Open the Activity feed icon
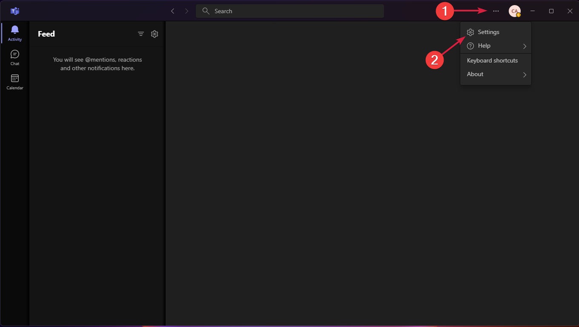The height and width of the screenshot is (327, 579). pyautogui.click(x=14, y=30)
